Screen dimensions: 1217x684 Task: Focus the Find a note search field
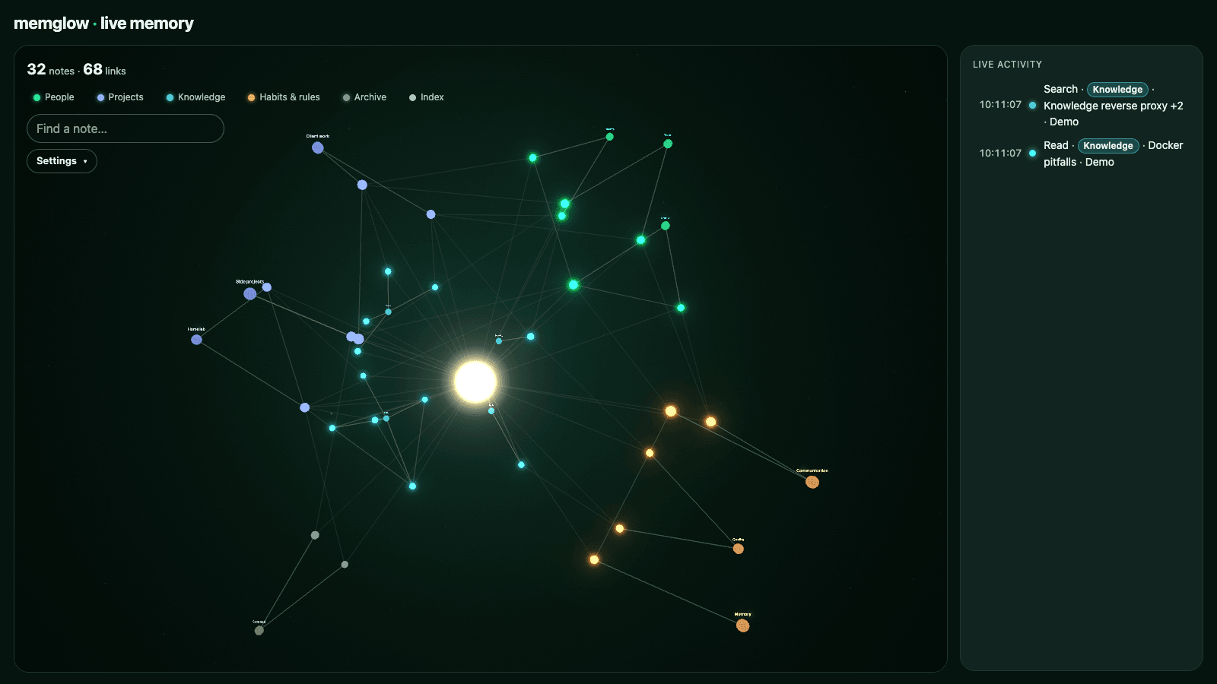coord(126,128)
